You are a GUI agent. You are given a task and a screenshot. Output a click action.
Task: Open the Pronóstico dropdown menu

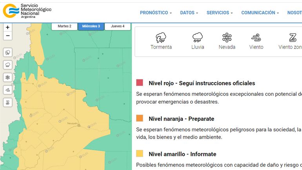click(156, 13)
